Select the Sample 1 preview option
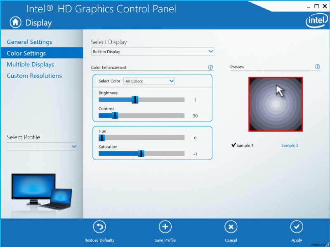Viewport: 330px width, 247px height. [x=243, y=146]
